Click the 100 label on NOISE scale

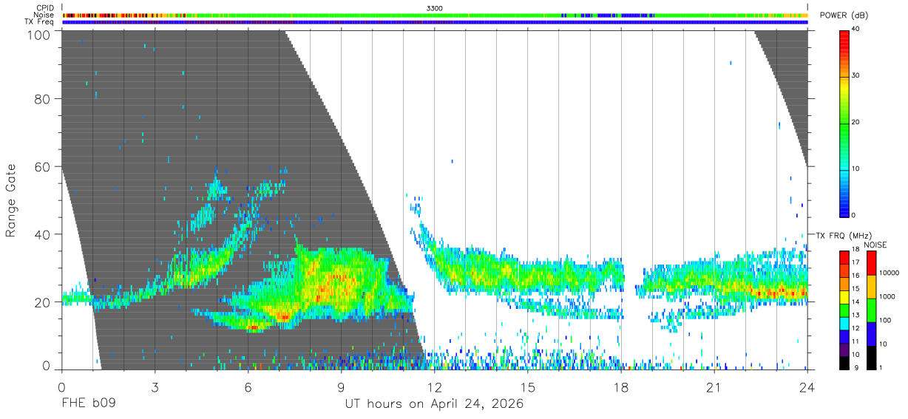pos(885,321)
